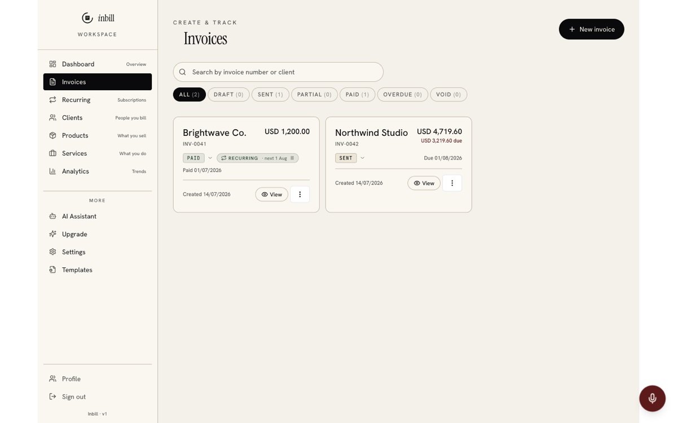
Task: Click invoice number INV-0042
Action: click(x=347, y=144)
